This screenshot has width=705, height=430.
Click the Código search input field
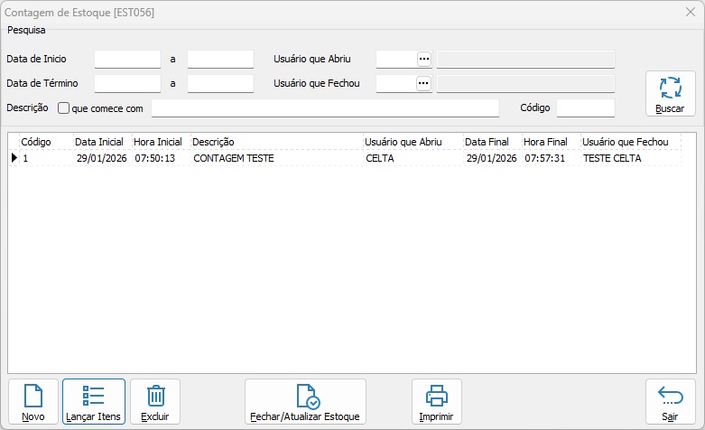pos(585,108)
